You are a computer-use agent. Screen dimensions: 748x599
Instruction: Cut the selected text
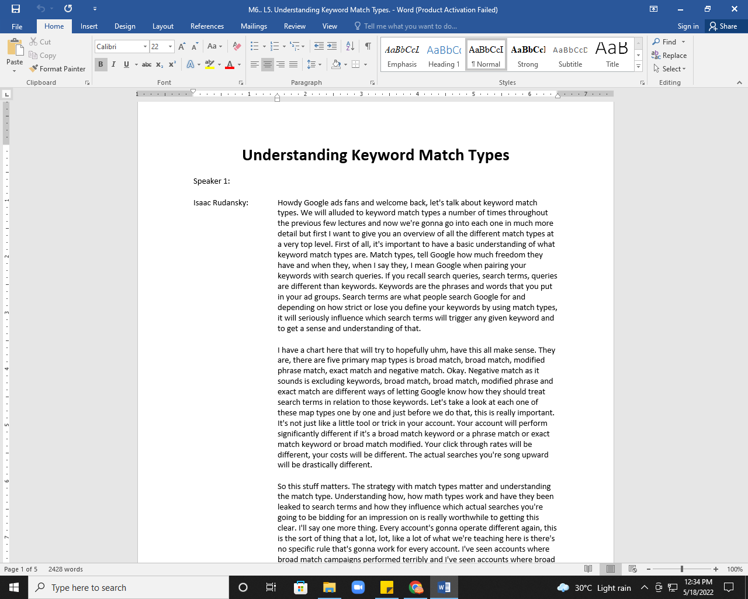pos(40,42)
